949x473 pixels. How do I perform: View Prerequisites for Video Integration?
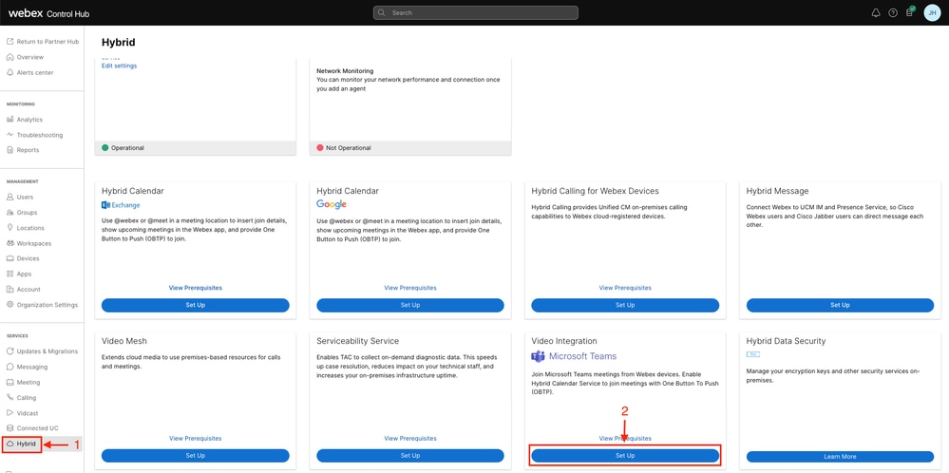click(x=625, y=439)
